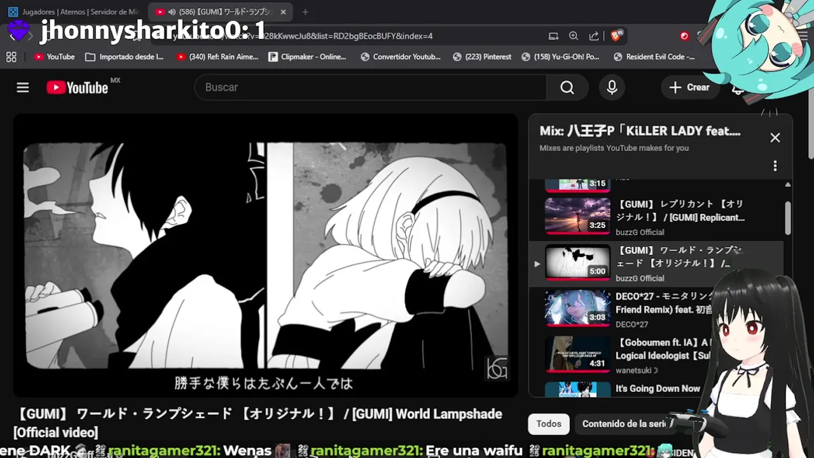Play the Replicant video thumbnail
The width and height of the screenshot is (814, 458).
click(x=577, y=216)
